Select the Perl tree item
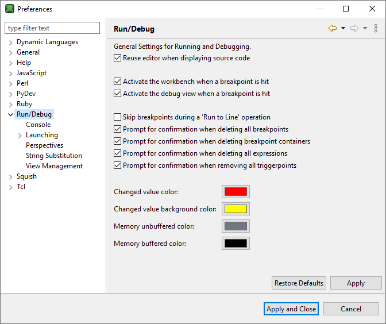Image resolution: width=386 pixels, height=324 pixels. tap(22, 83)
